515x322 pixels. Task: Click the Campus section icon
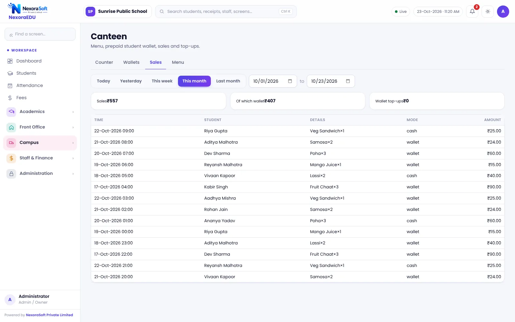[x=11, y=143]
